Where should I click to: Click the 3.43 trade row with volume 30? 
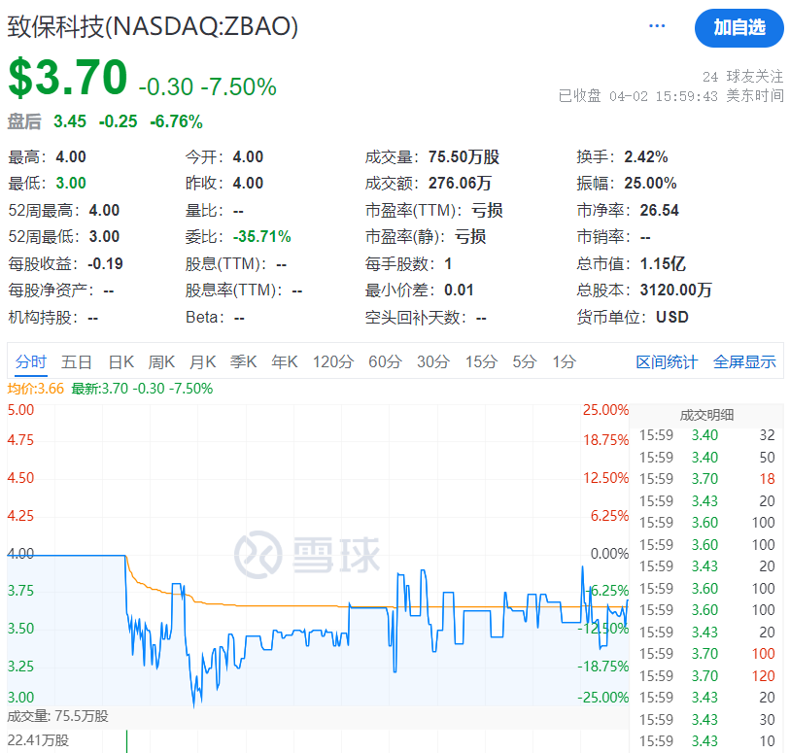coord(706,720)
